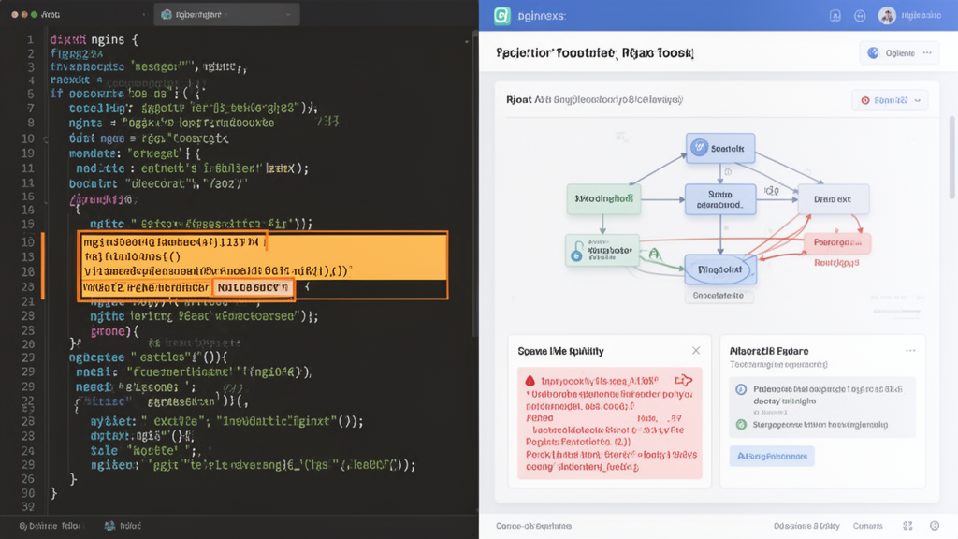The height and width of the screenshot is (539, 958).
Task: Open the red status dropdown chevron in diagram panel
Action: tap(917, 100)
